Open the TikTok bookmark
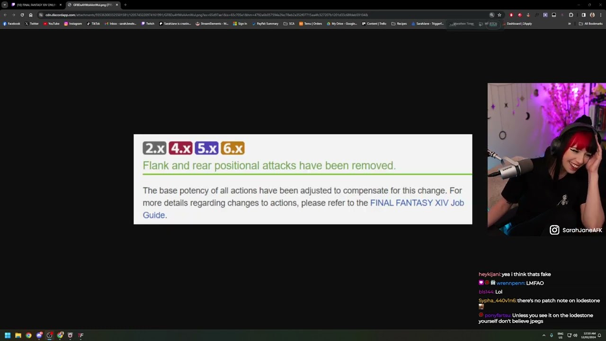This screenshot has width=606, height=341. point(93,24)
